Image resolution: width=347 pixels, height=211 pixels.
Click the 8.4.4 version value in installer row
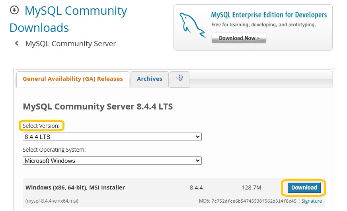196,188
